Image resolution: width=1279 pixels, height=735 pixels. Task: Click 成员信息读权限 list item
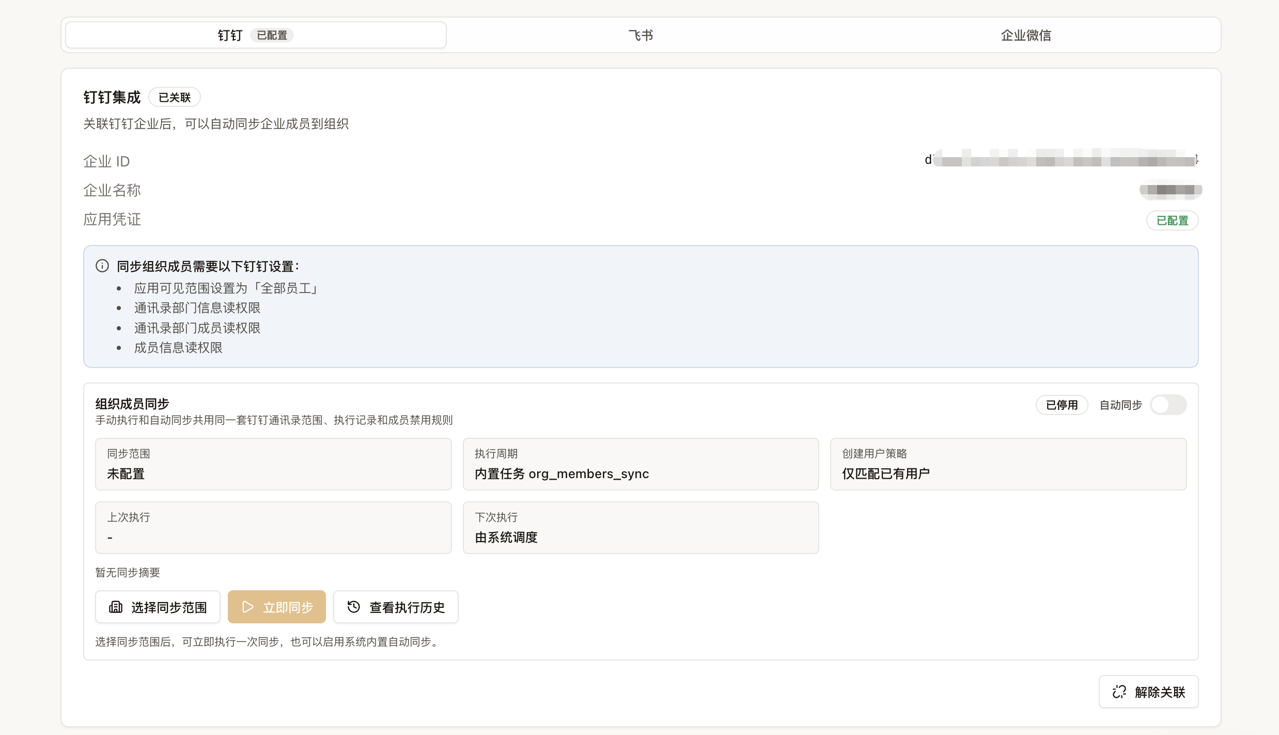pos(178,347)
